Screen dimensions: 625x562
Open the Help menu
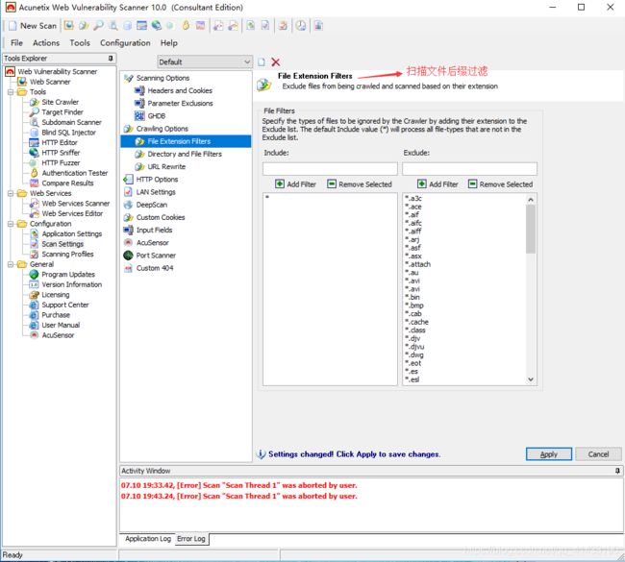tap(168, 43)
